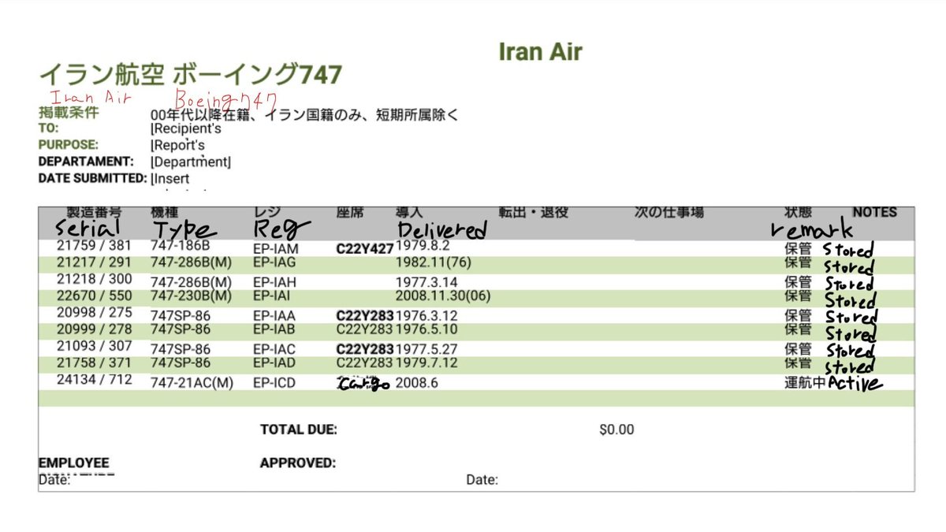Click the [Report's placeholder field
Screen dimensions: 946x532
pos(178,145)
